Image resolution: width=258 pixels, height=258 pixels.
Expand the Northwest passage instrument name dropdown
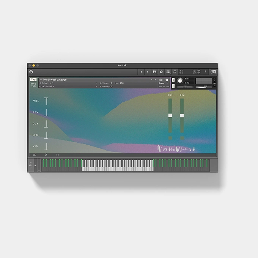[41, 80]
